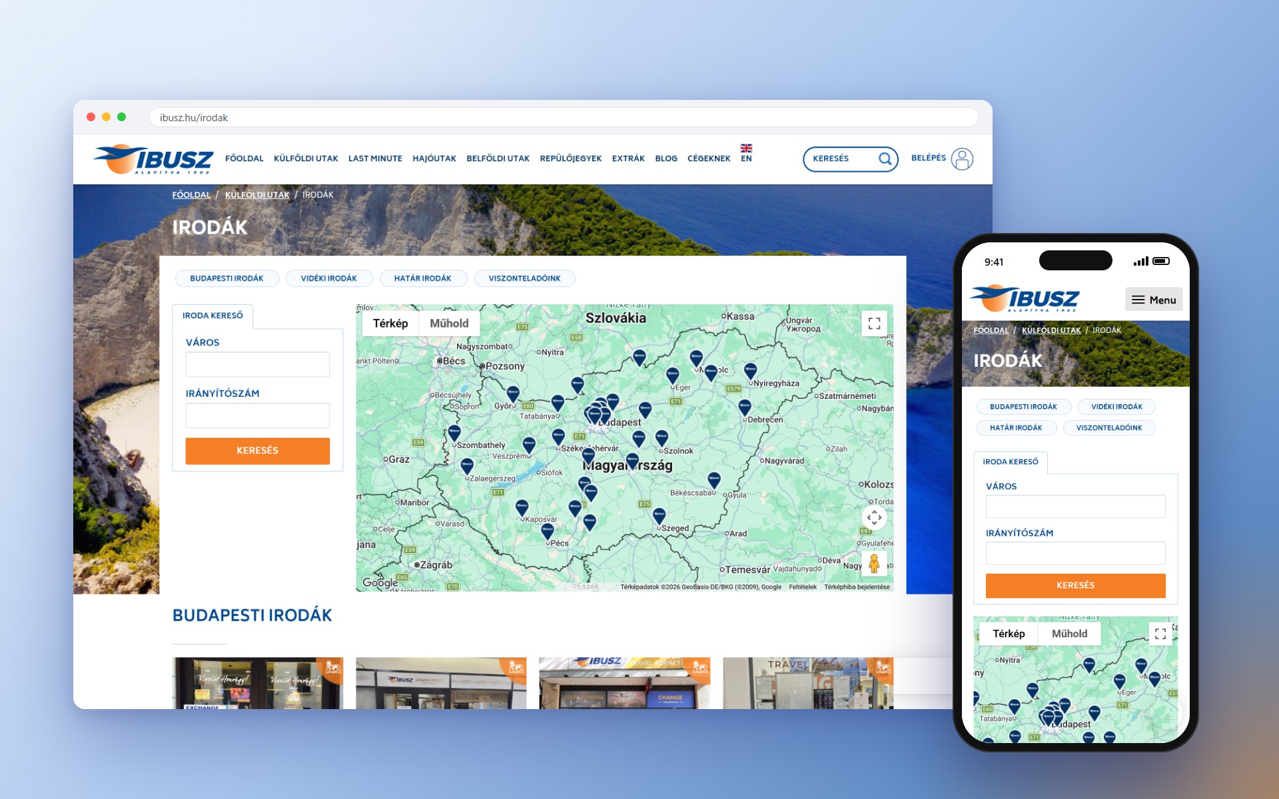Click the Budapesti irodák filter button on desktop
This screenshot has height=799, width=1279.
click(226, 278)
